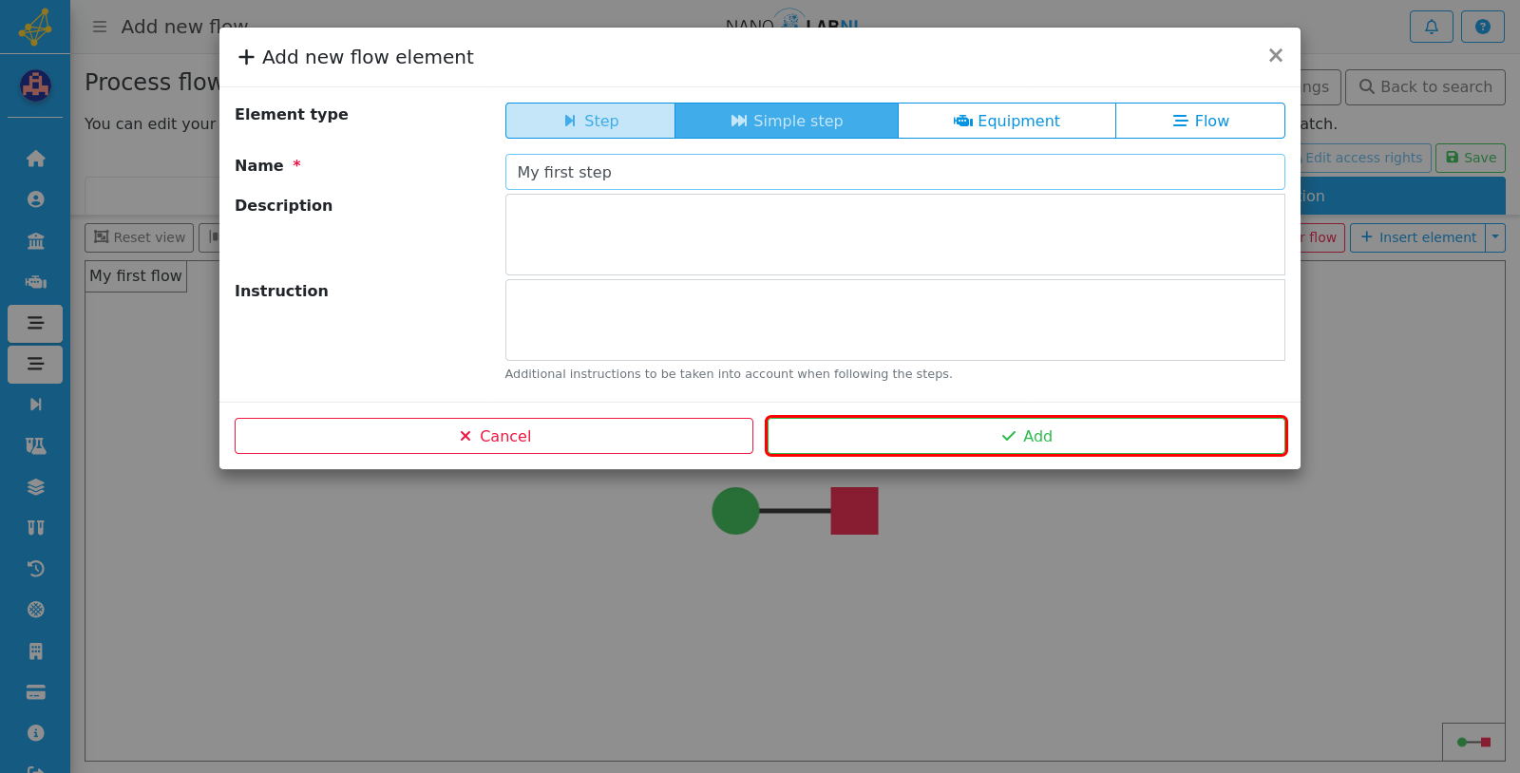Select the Step element type
The width and height of the screenshot is (1520, 773).
(x=590, y=121)
